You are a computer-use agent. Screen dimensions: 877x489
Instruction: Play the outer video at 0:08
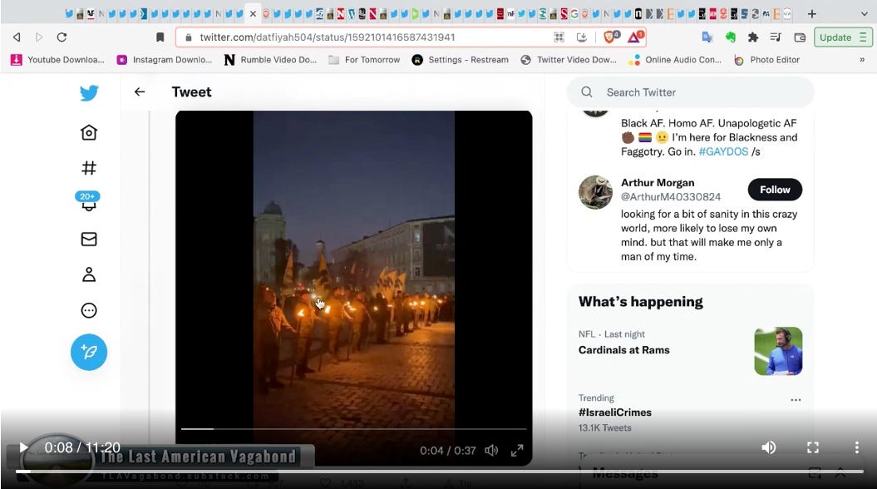click(x=23, y=447)
